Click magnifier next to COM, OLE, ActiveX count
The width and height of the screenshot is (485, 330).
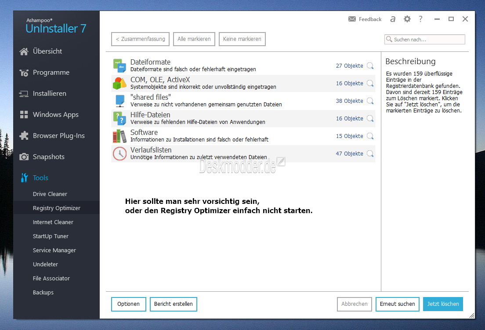pyautogui.click(x=370, y=83)
